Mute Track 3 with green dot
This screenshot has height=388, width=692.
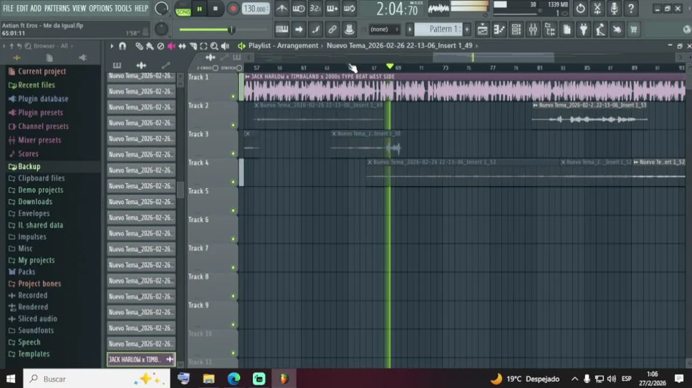233,154
